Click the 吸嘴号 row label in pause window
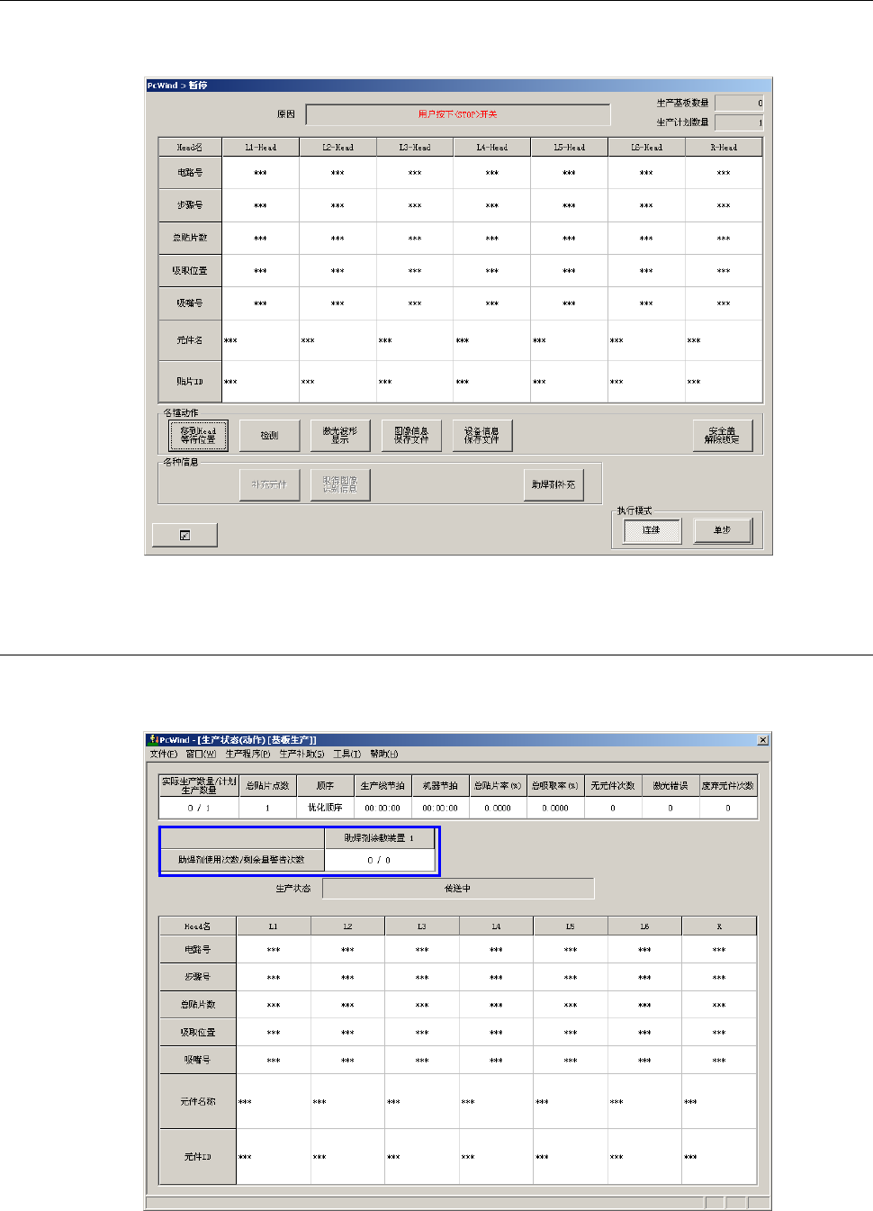Viewport: 873px width, 1211px height. pyautogui.click(x=190, y=303)
